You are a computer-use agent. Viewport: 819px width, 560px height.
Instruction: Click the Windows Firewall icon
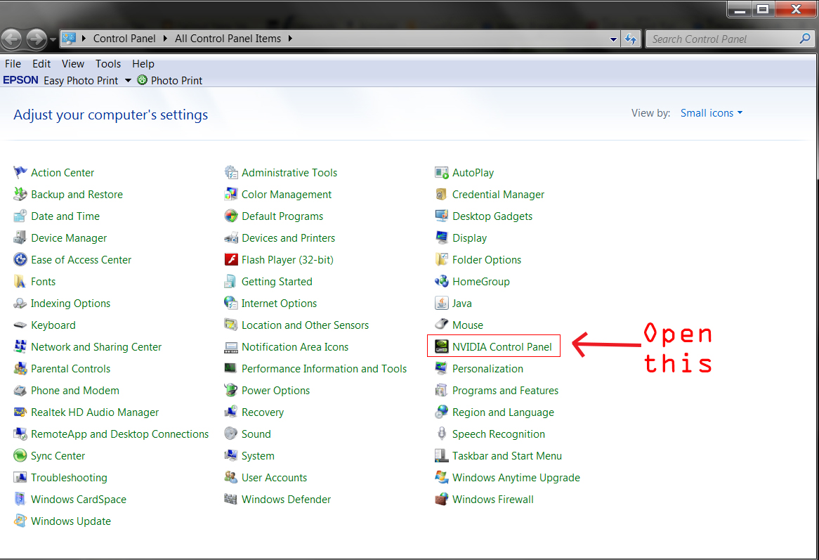coord(441,499)
